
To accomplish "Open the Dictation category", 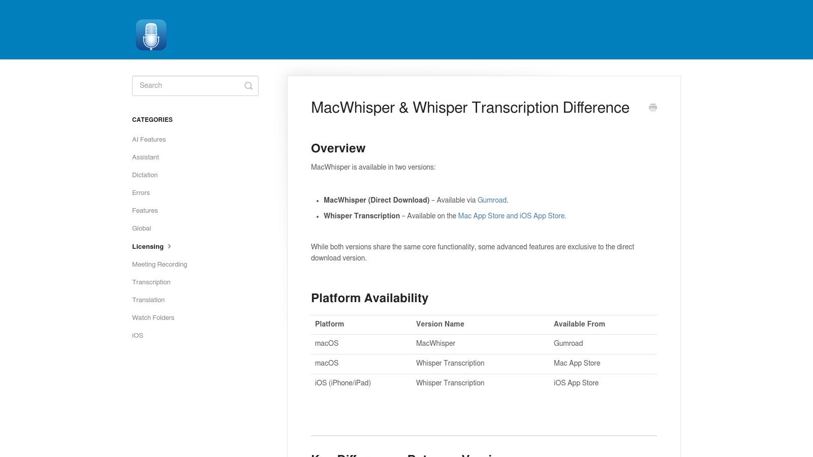I will click(x=145, y=175).
